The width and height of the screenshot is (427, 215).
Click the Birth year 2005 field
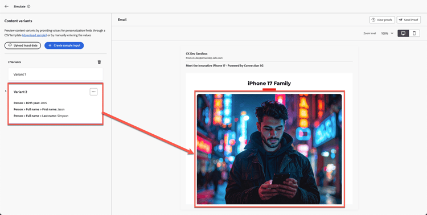[31, 103]
